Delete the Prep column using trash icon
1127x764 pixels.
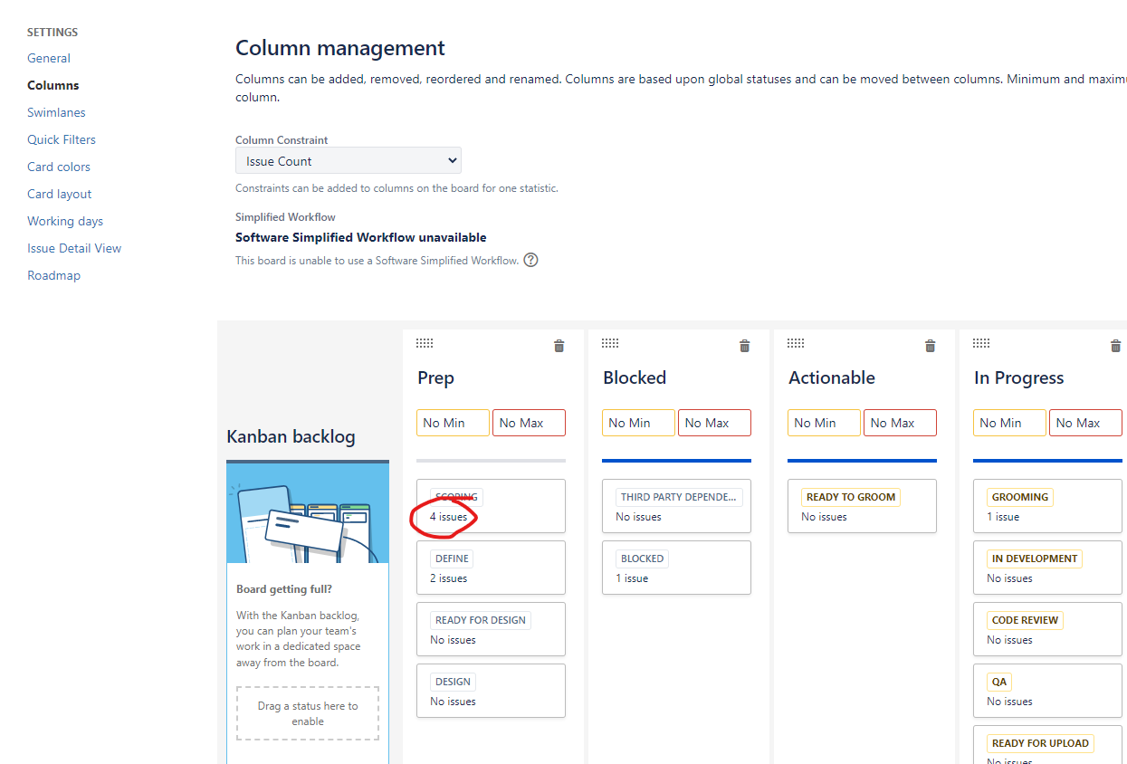[559, 346]
